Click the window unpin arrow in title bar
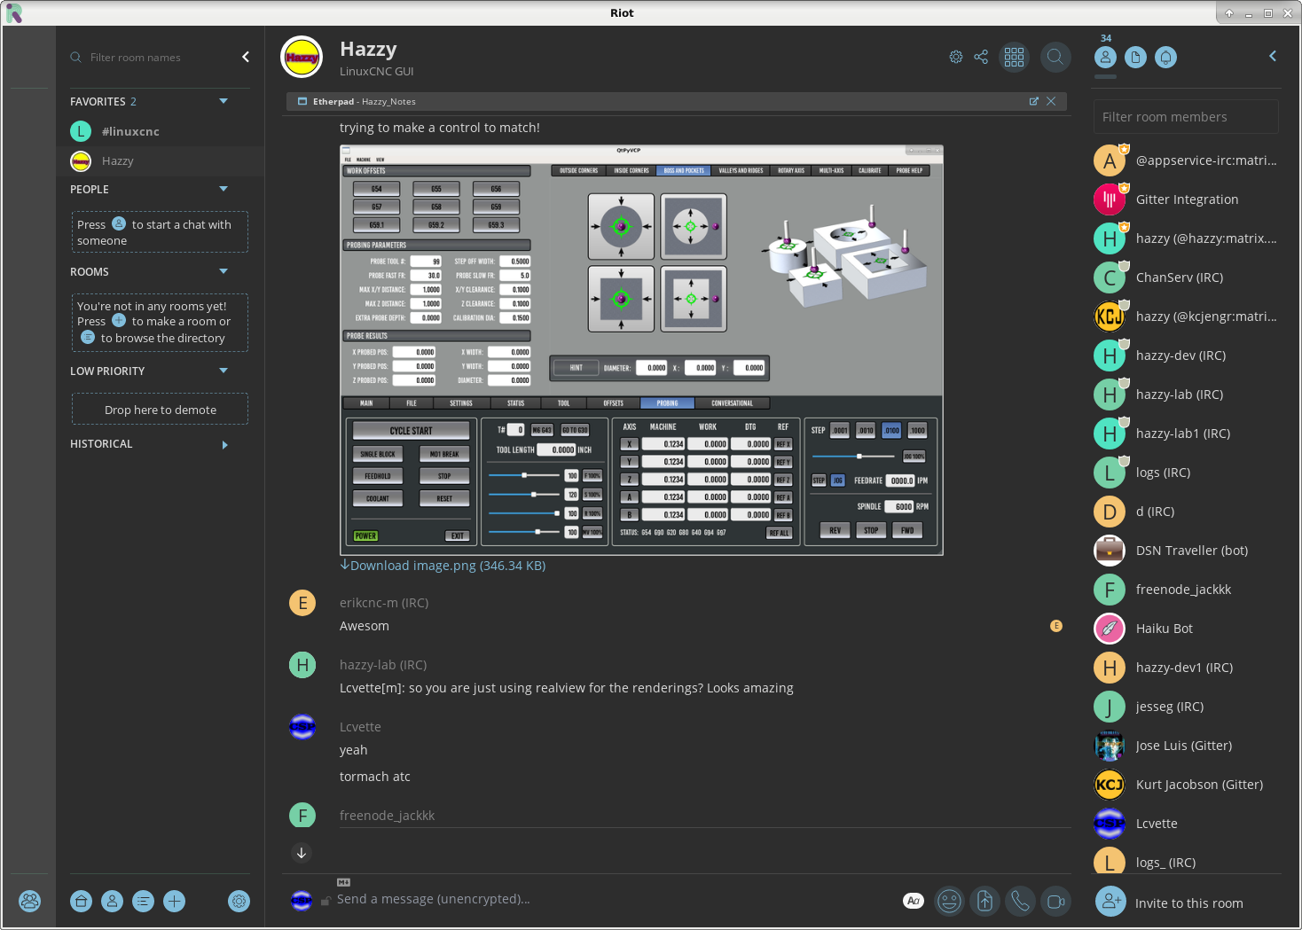1302x930 pixels. (1229, 13)
